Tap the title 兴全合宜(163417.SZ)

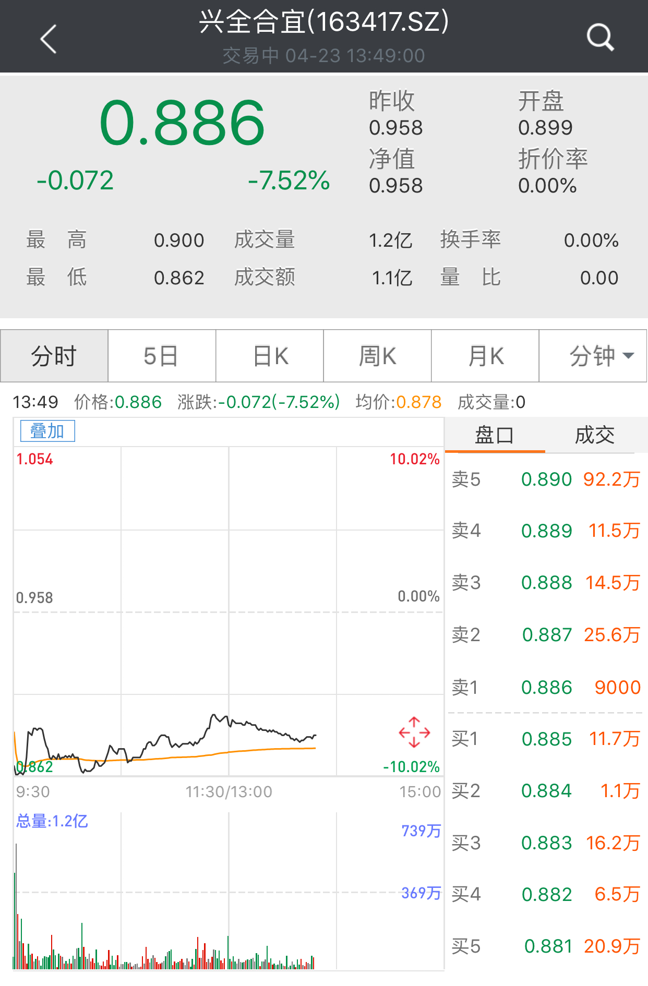pyautogui.click(x=324, y=22)
